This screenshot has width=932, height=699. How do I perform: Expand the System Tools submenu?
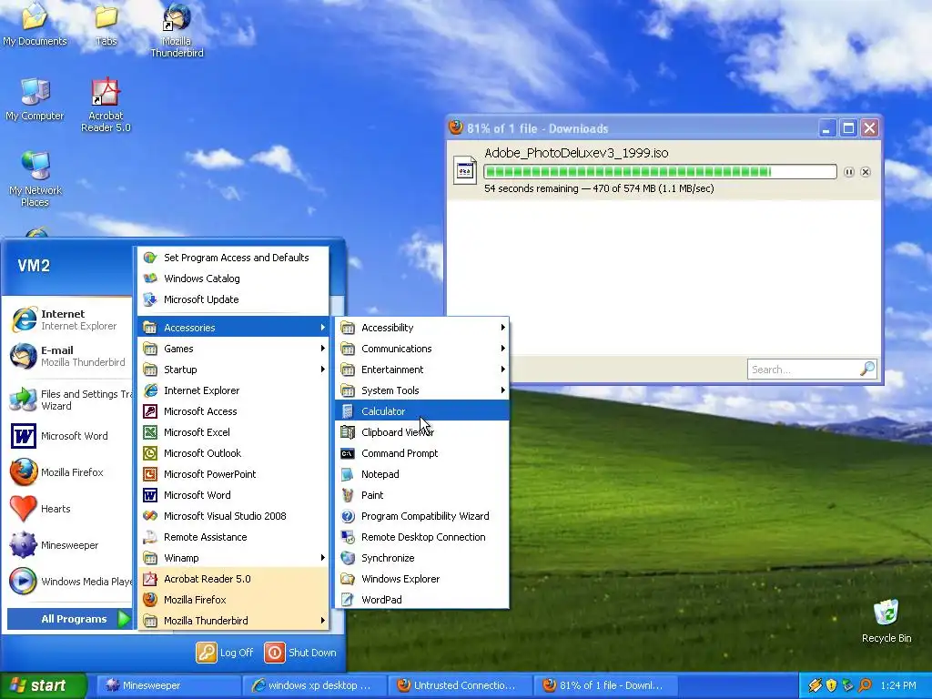pos(422,390)
